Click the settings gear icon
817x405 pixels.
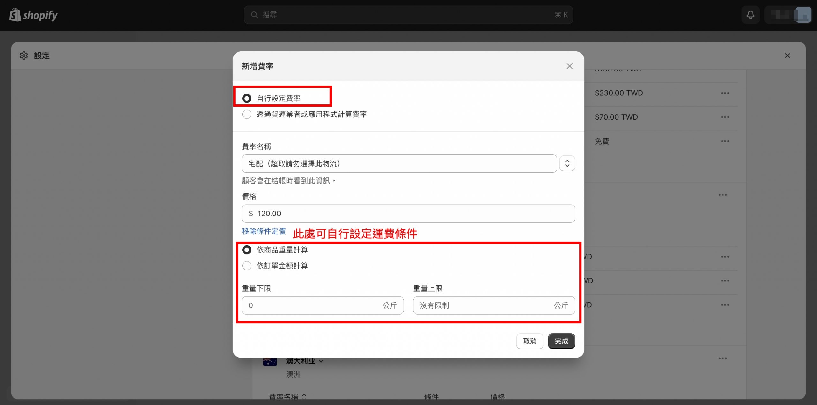[x=24, y=56]
